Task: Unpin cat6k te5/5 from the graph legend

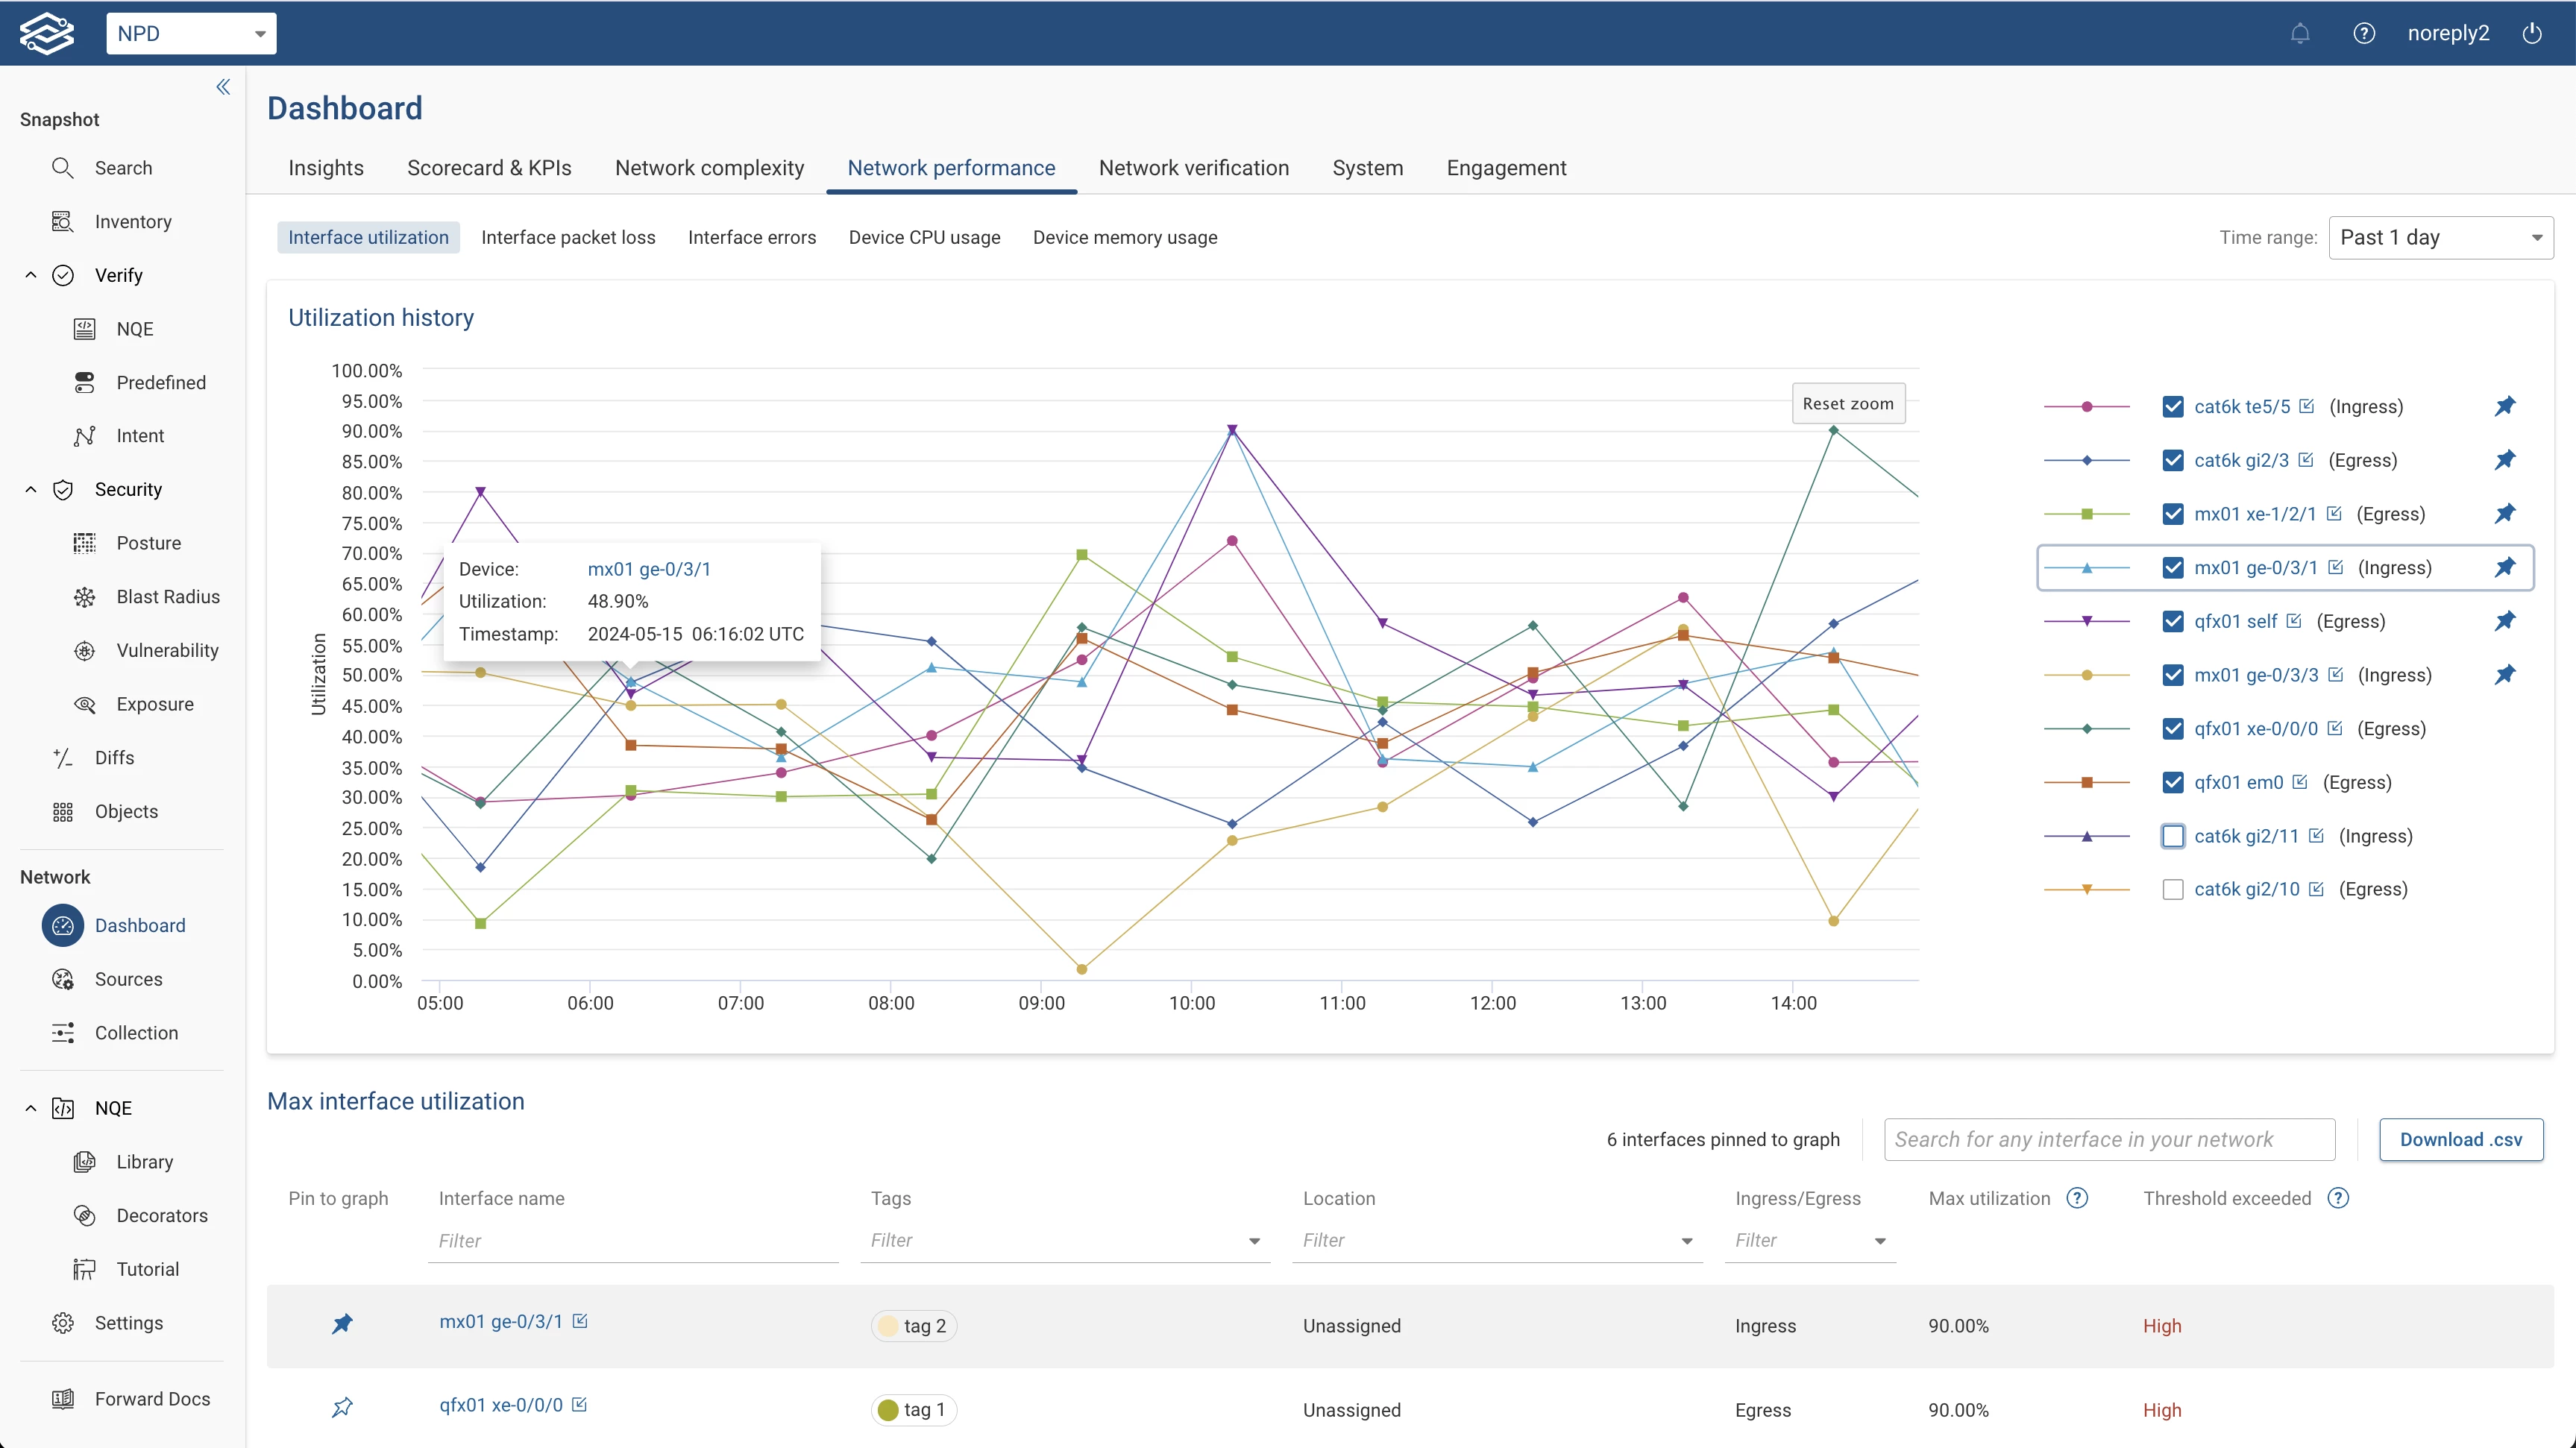Action: [2504, 406]
